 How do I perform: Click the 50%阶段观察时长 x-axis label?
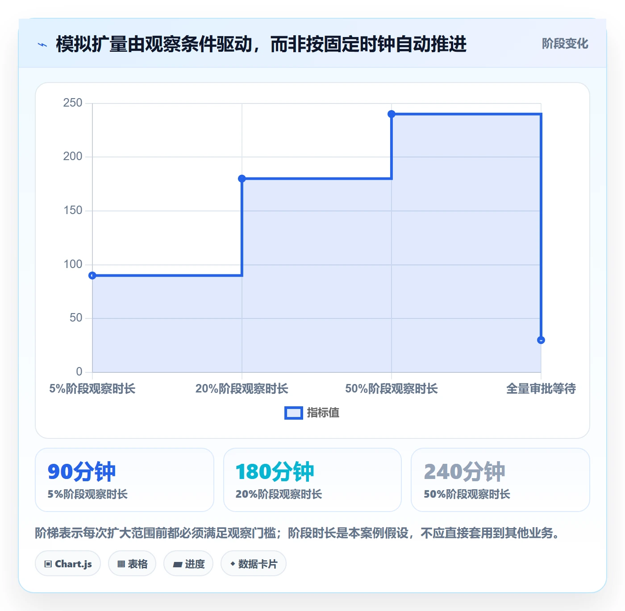coord(392,389)
